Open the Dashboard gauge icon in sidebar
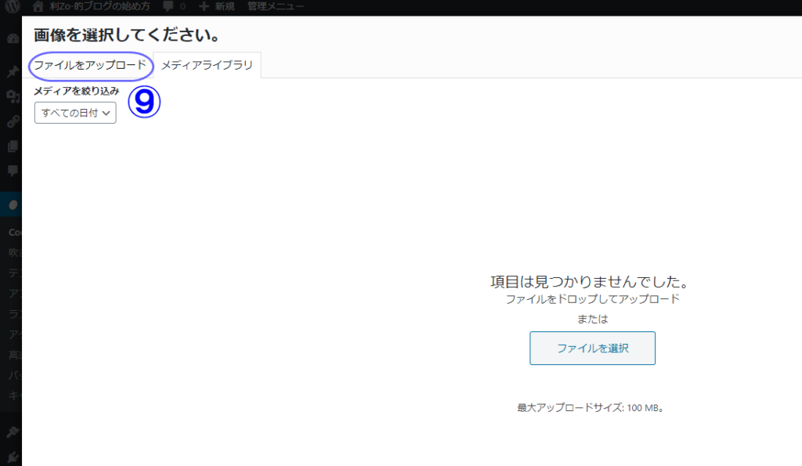This screenshot has width=802, height=466. (13, 38)
